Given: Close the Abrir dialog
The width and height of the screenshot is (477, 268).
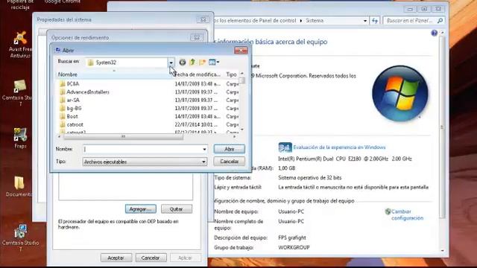Looking at the screenshot, I should click(x=241, y=50).
